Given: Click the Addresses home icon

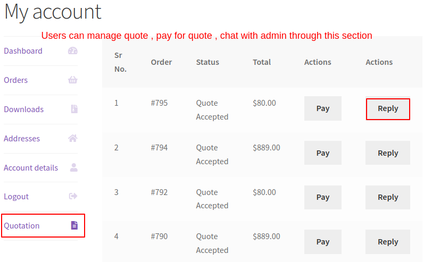Looking at the screenshot, I should click(x=73, y=138).
